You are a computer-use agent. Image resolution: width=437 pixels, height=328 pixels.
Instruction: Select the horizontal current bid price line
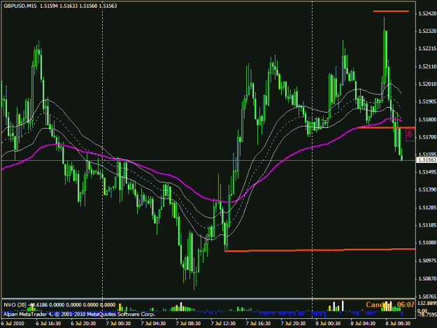(208, 161)
